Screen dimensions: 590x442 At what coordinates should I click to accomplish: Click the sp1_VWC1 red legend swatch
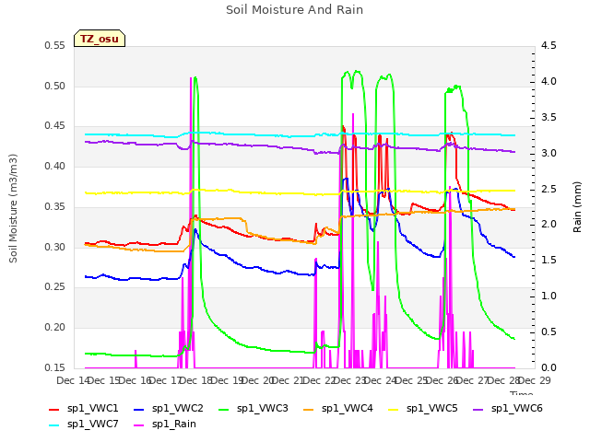54,409
